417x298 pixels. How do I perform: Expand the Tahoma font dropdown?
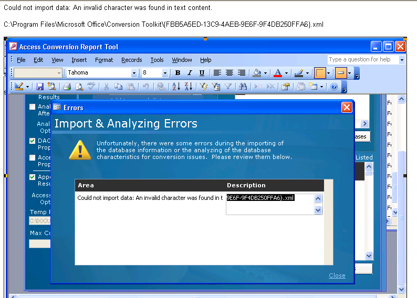pyautogui.click(x=134, y=73)
